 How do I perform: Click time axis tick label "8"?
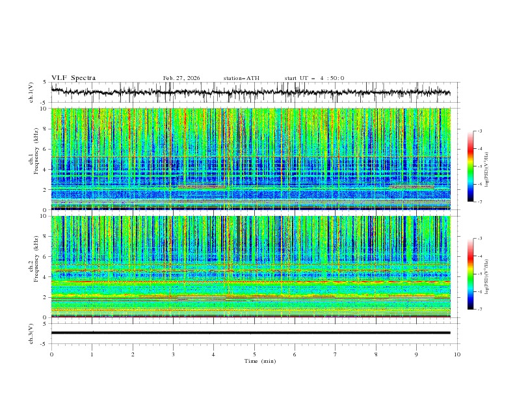(x=376, y=354)
